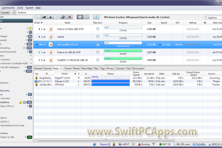The height and width of the screenshot is (148, 222).
Task: Click the search magnifier icon beside Fedora
Action: coord(14,12)
